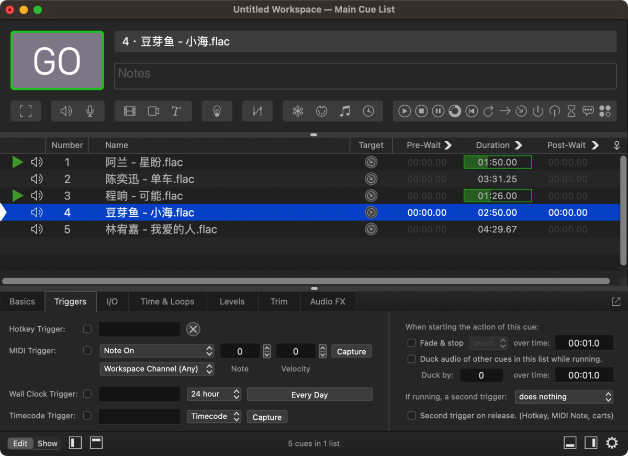Viewport: 628px width, 456px height.
Task: Switch workspace to Edit mode
Action: [x=20, y=443]
